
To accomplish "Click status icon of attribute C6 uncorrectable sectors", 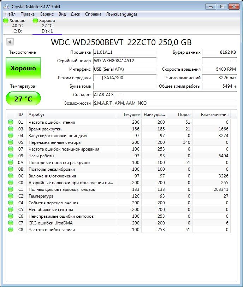I will (11, 216).
